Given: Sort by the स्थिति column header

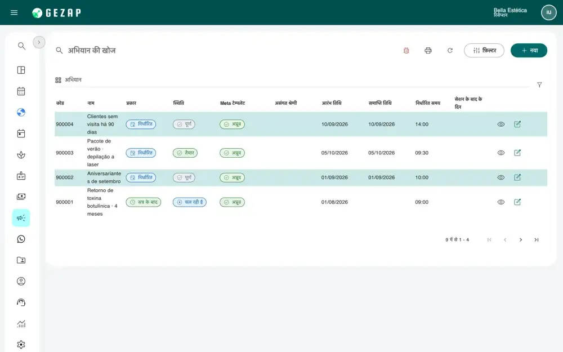Looking at the screenshot, I should point(178,103).
